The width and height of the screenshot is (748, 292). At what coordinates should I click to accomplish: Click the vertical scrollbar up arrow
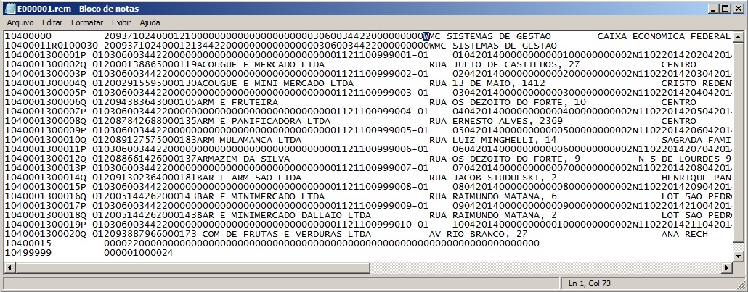(738, 36)
